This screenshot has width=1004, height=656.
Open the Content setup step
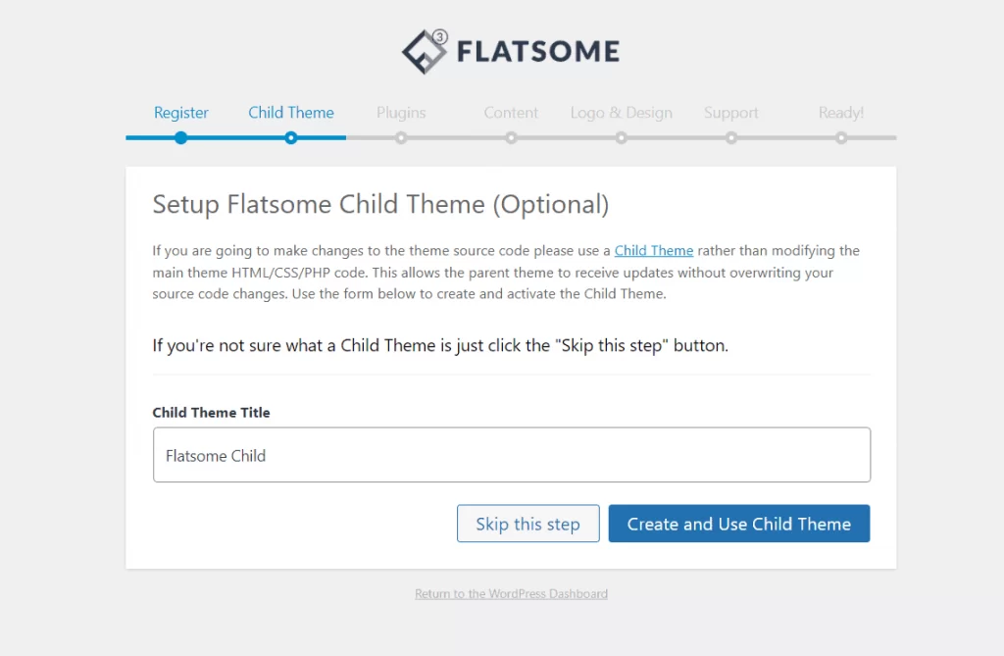coord(511,113)
